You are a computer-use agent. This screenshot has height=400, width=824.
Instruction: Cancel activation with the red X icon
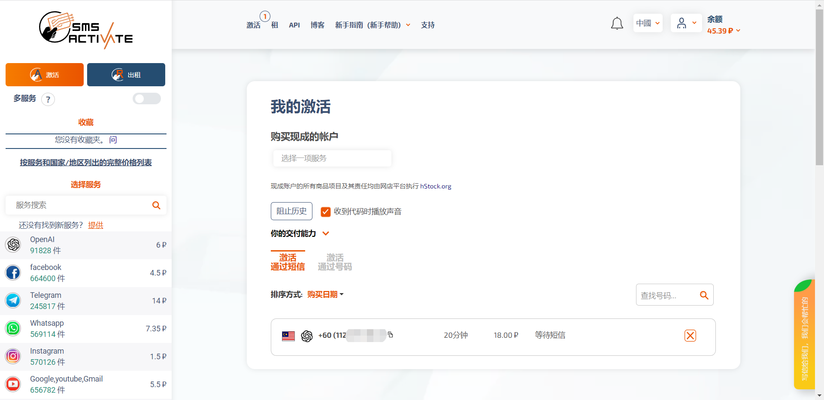(690, 336)
